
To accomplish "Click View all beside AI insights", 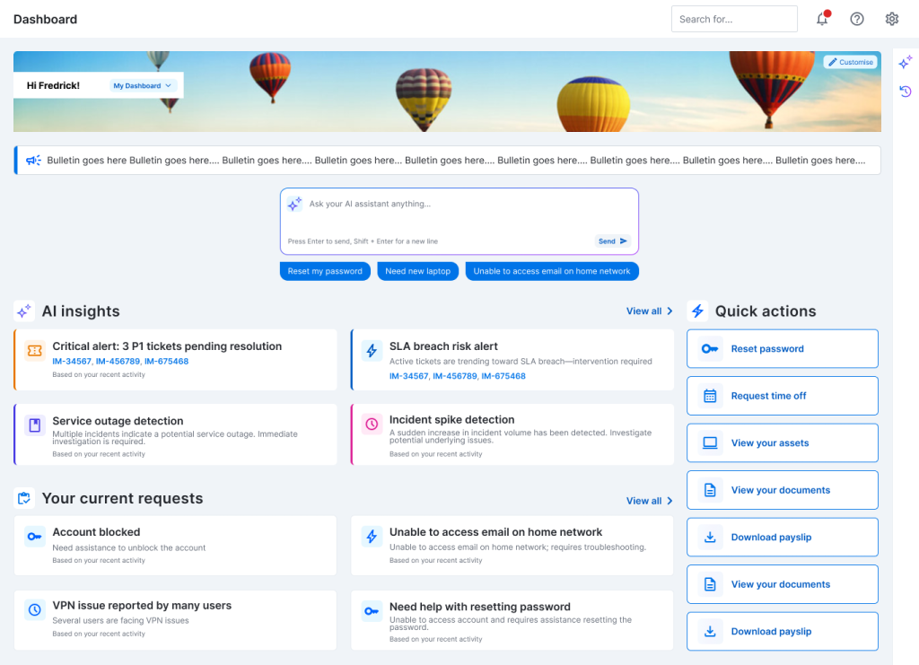I will [x=650, y=311].
